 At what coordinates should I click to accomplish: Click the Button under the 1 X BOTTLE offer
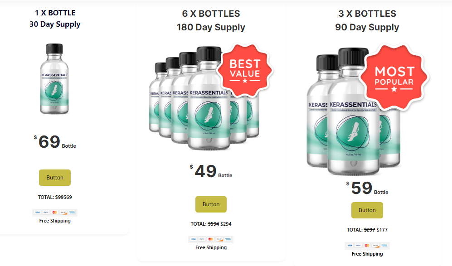click(x=54, y=177)
